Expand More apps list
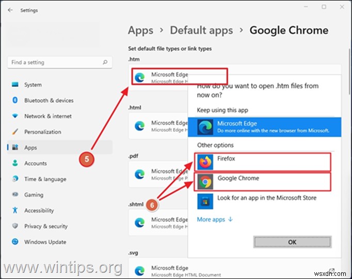 [215, 219]
